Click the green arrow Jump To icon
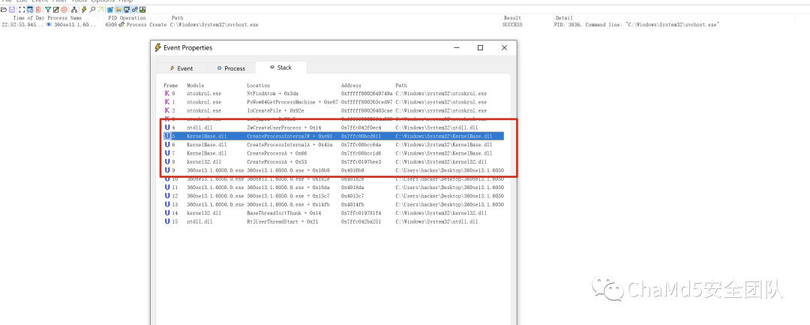Viewport: 810px width, 325px height. (x=100, y=10)
